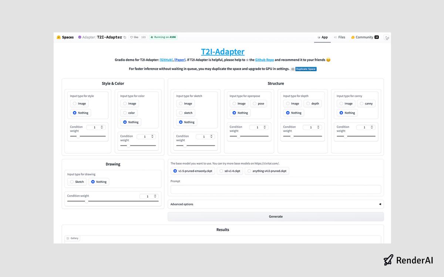The height and width of the screenshot is (277, 444).
Task: Click the Running on A10G badge
Action: [x=163, y=37]
